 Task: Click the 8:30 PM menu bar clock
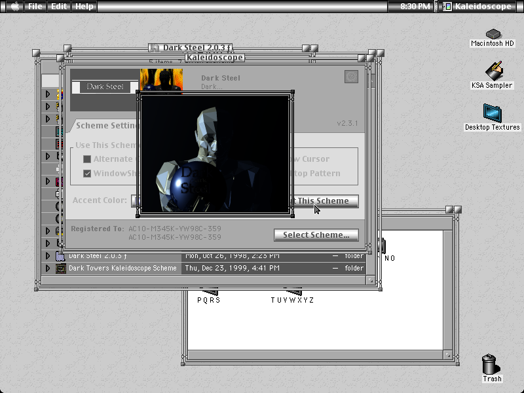coord(415,6)
